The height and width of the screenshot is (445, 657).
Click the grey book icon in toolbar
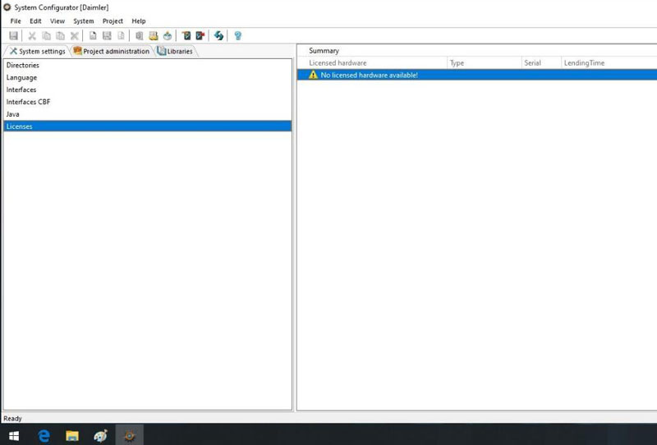click(x=139, y=35)
